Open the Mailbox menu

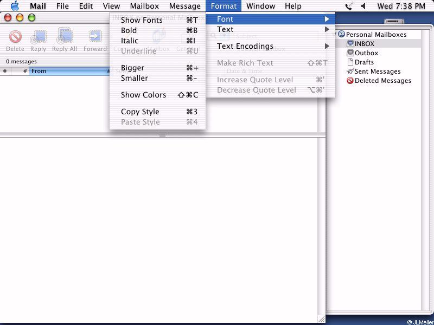click(x=144, y=6)
